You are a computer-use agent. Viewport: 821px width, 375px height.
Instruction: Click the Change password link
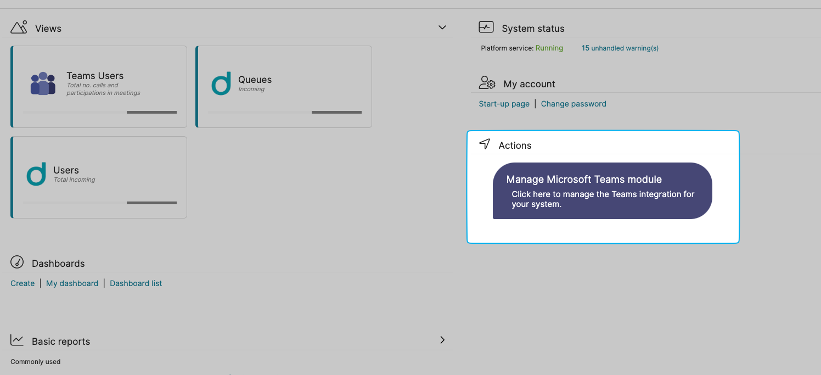point(573,104)
